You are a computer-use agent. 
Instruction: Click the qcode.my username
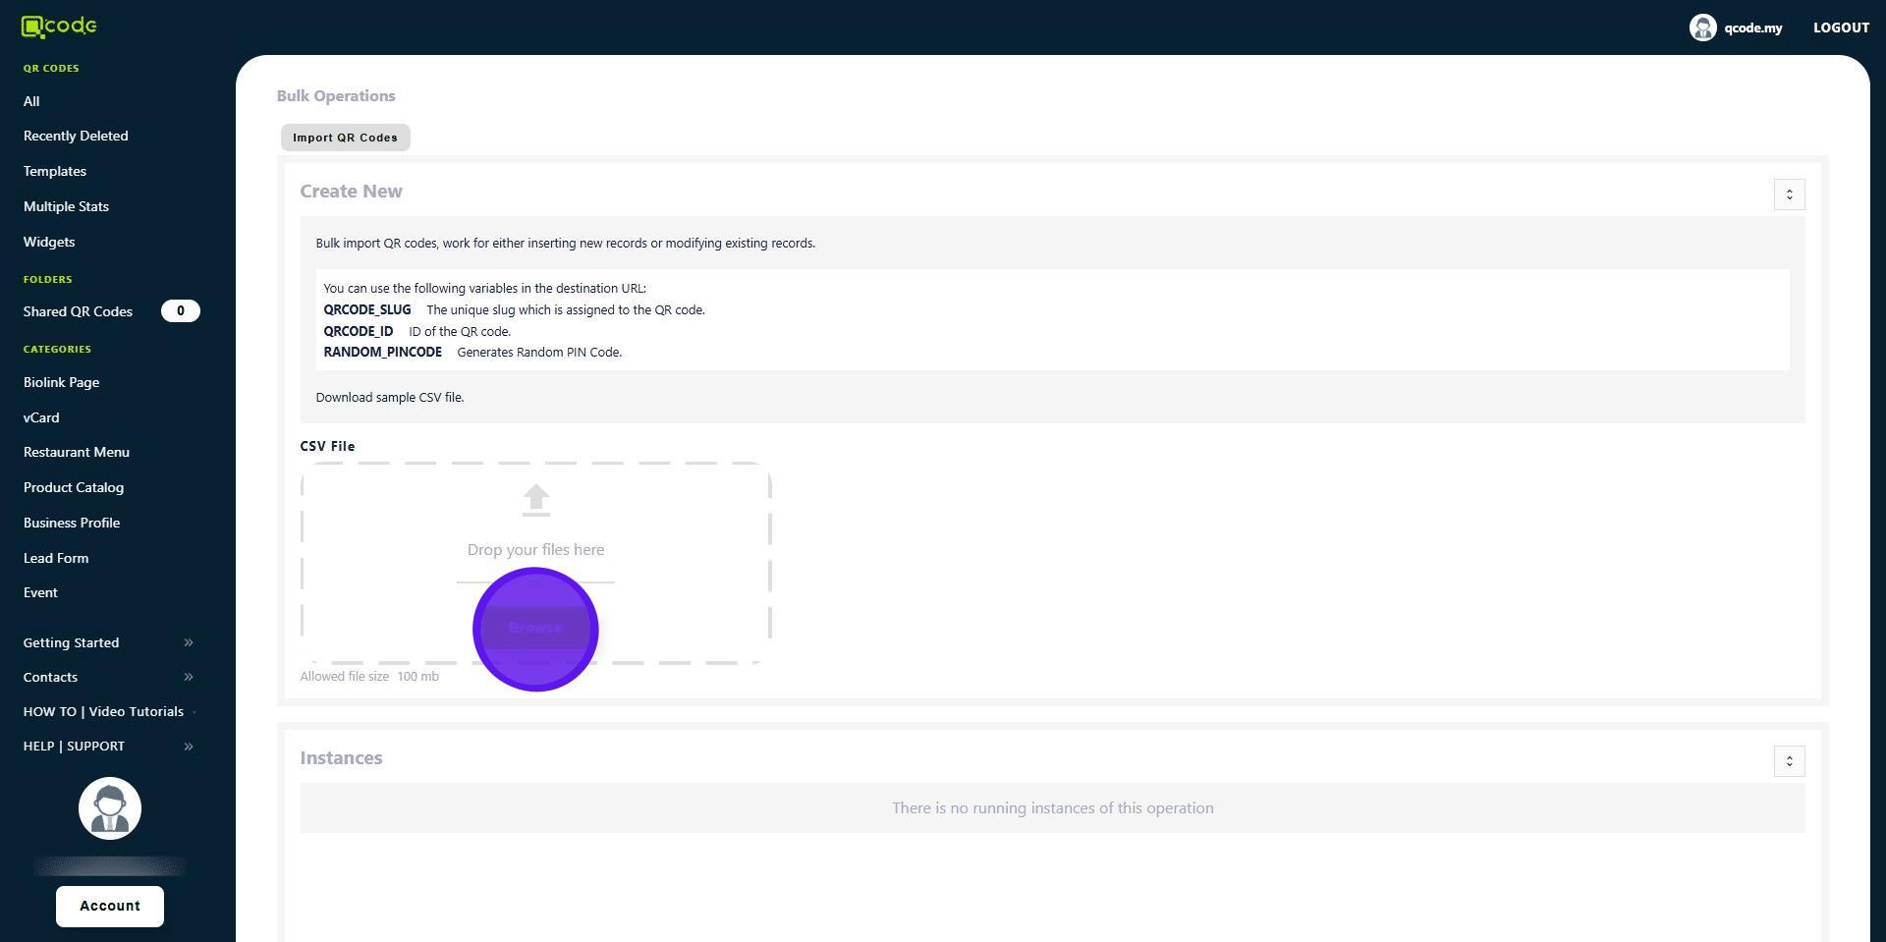click(x=1752, y=28)
